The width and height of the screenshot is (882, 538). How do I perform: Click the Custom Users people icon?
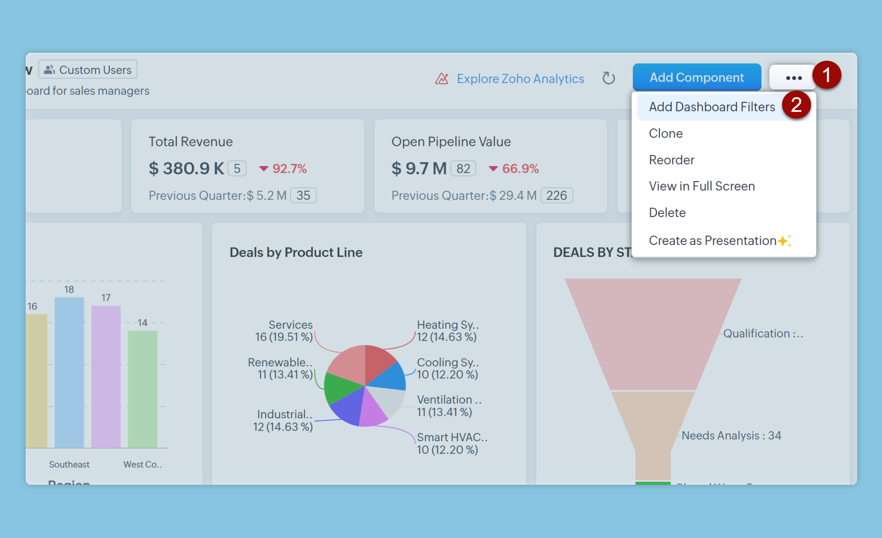click(x=50, y=70)
